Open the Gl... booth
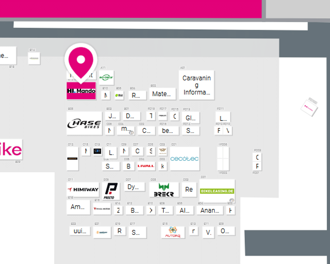 [x=191, y=118]
